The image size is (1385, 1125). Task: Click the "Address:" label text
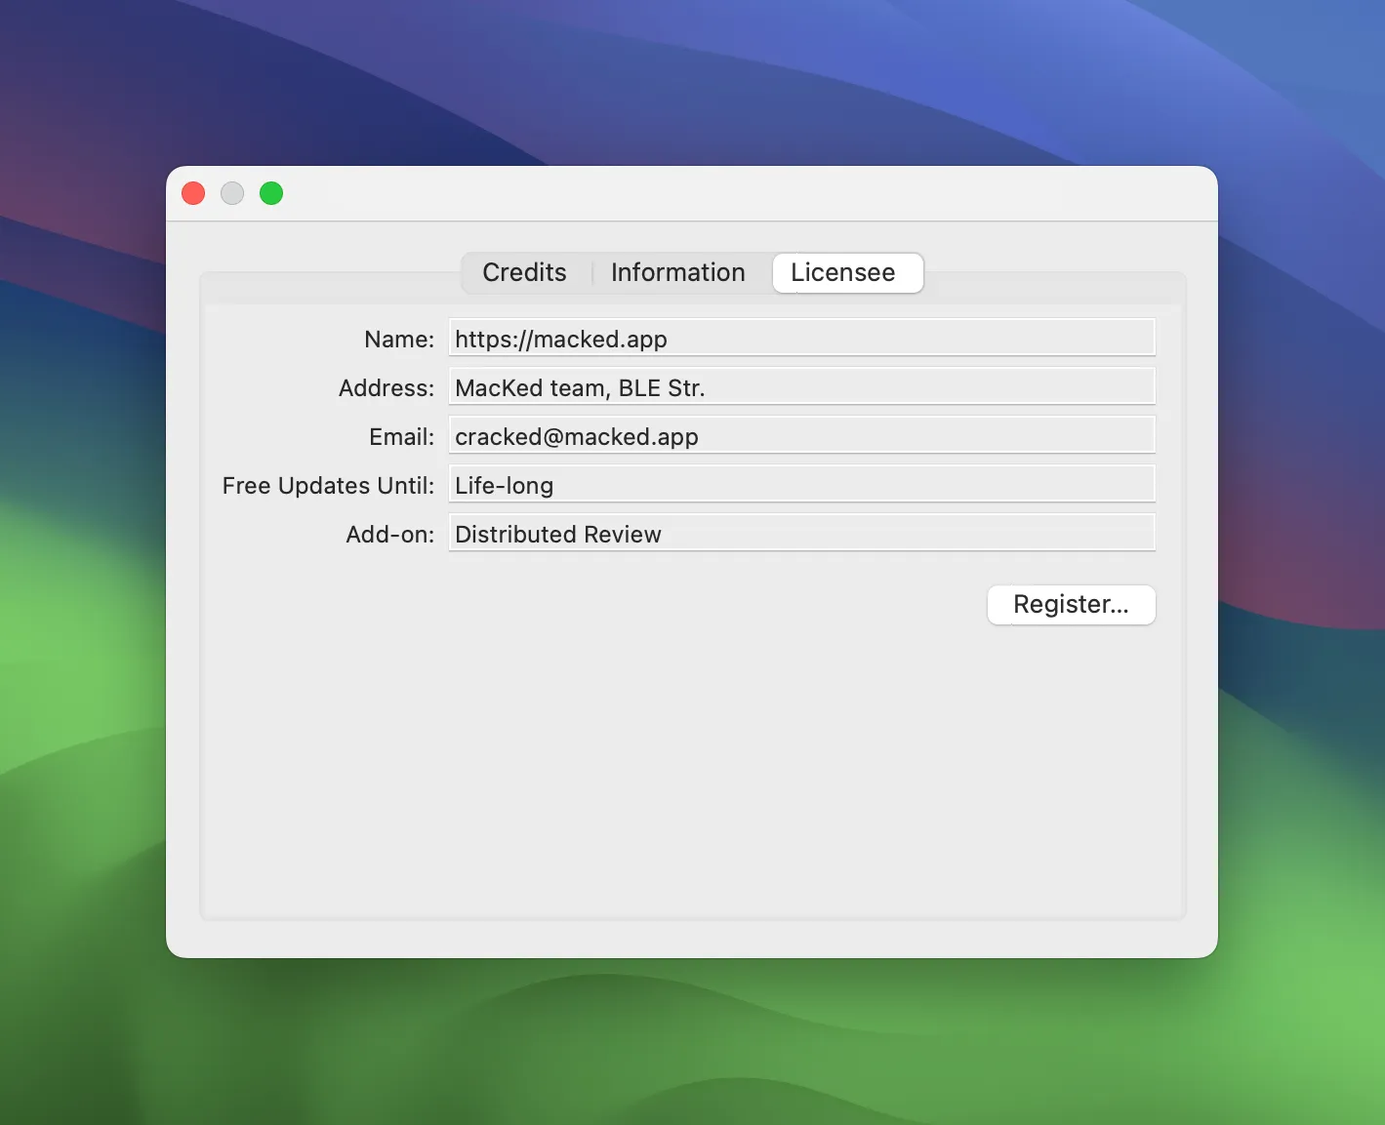386,388
